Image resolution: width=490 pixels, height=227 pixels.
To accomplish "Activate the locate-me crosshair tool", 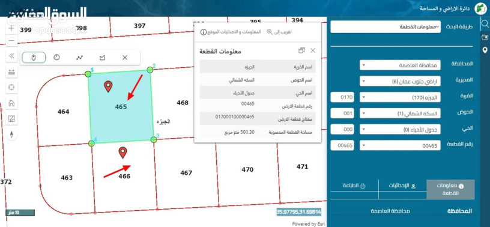I will click(11, 87).
